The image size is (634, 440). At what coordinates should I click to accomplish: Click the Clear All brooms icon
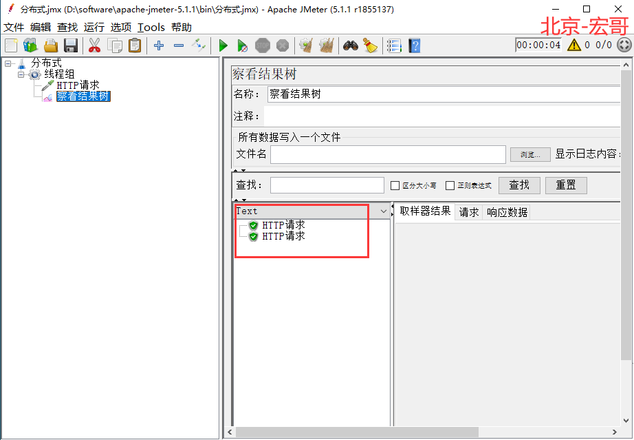327,45
